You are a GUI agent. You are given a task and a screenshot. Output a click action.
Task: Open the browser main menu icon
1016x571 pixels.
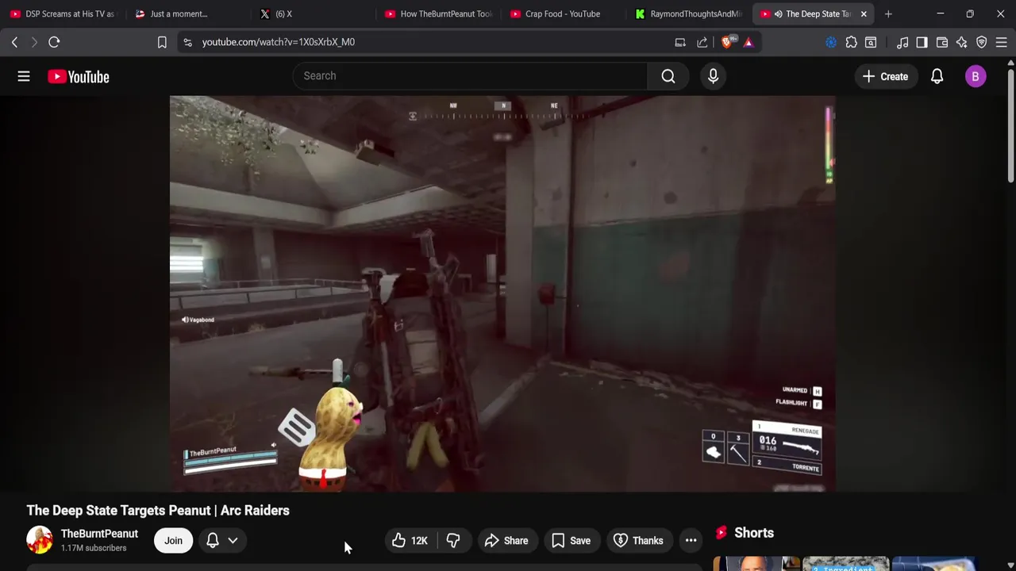[x=1002, y=42]
